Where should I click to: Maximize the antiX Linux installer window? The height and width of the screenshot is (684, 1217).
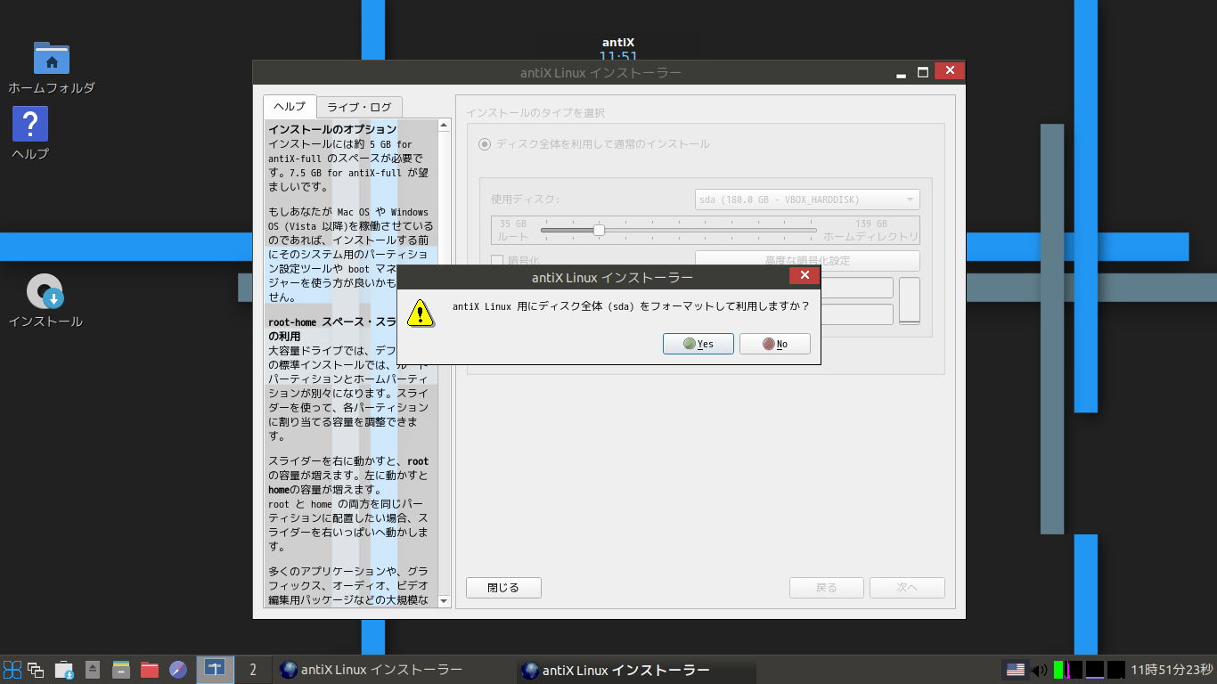click(x=923, y=72)
